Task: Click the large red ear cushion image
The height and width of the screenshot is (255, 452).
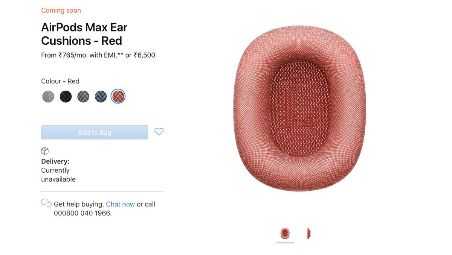Action: click(299, 108)
